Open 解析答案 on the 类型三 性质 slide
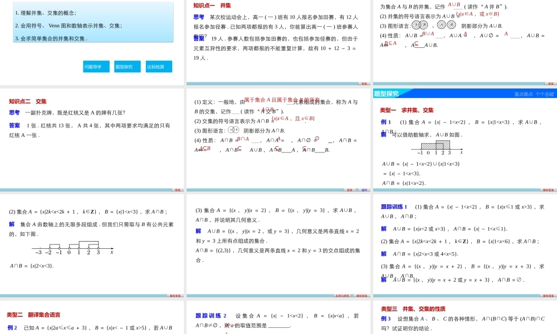The image size is (557, 334). coord(549,332)
